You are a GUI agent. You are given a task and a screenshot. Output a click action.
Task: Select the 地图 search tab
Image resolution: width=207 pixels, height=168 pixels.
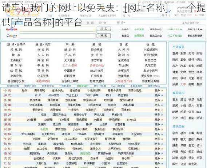[x=91, y=23]
